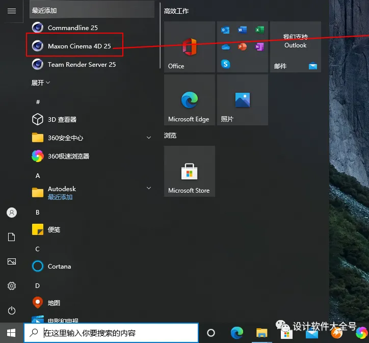
Task: Open Excel in the Office apps tile
Action: tap(259, 30)
